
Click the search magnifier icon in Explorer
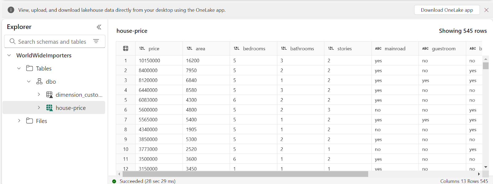[12, 41]
